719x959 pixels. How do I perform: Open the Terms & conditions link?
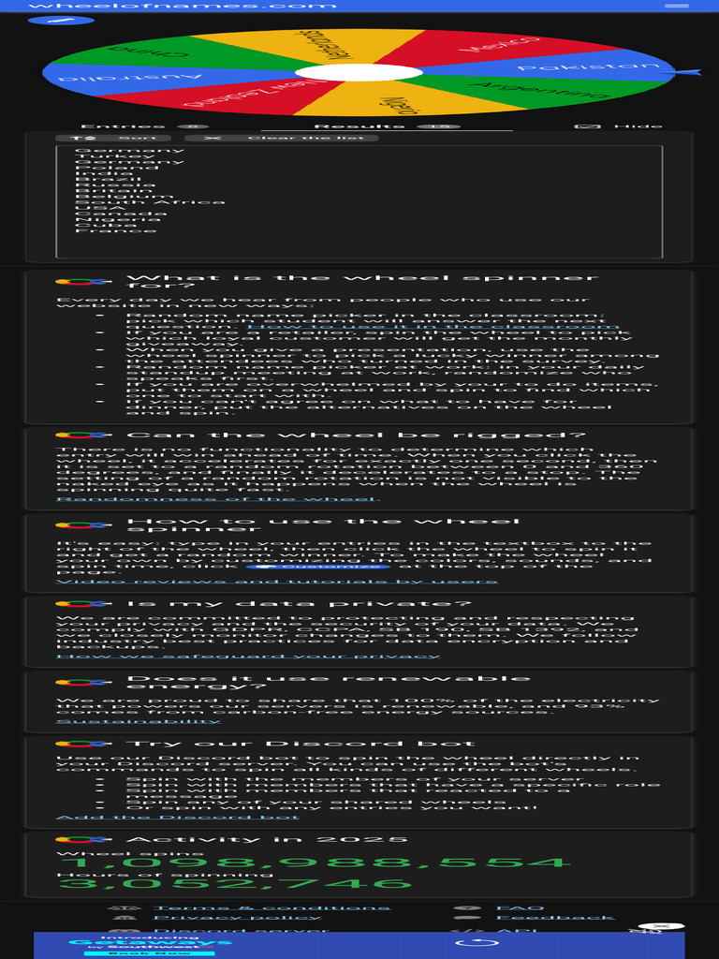(x=271, y=908)
